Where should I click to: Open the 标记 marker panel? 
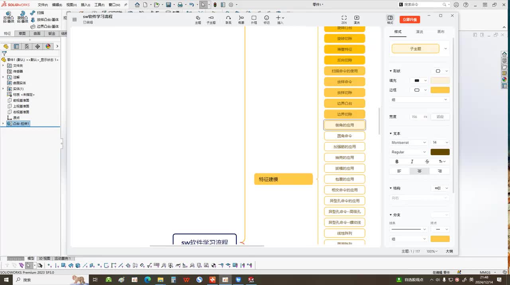pos(267,20)
